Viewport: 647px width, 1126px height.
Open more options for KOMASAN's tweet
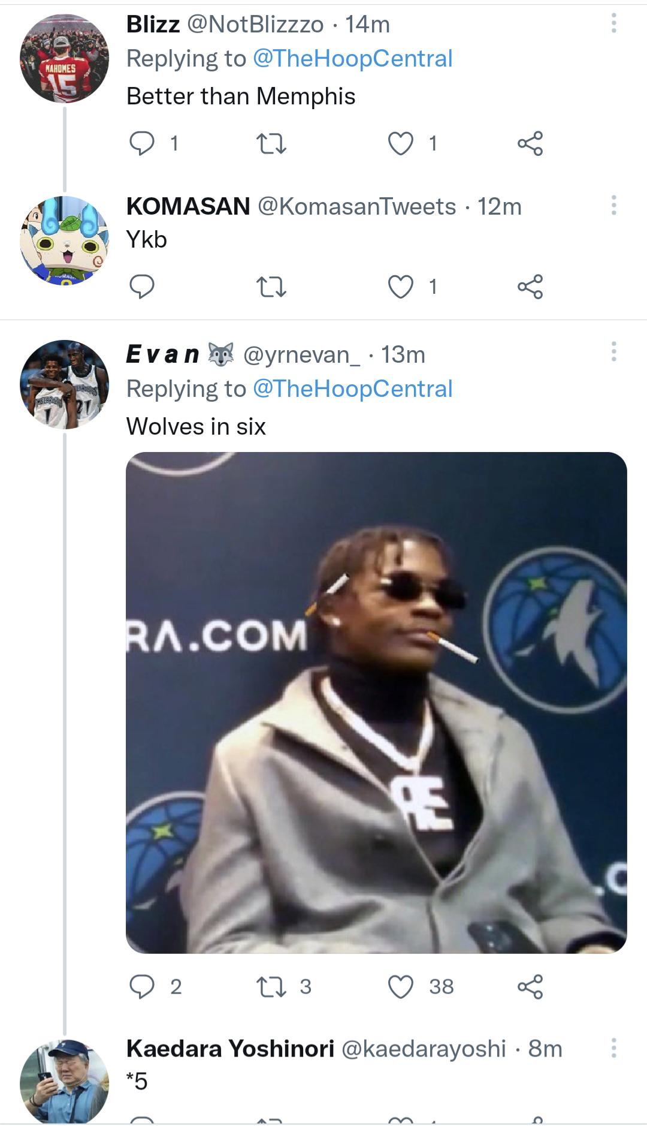coord(613,206)
